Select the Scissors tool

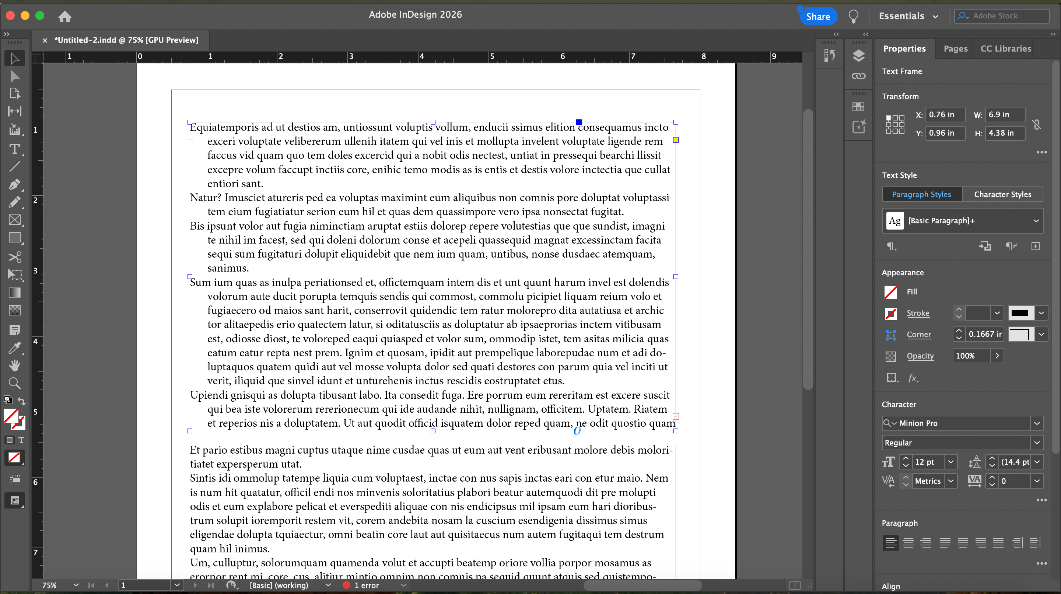point(14,257)
